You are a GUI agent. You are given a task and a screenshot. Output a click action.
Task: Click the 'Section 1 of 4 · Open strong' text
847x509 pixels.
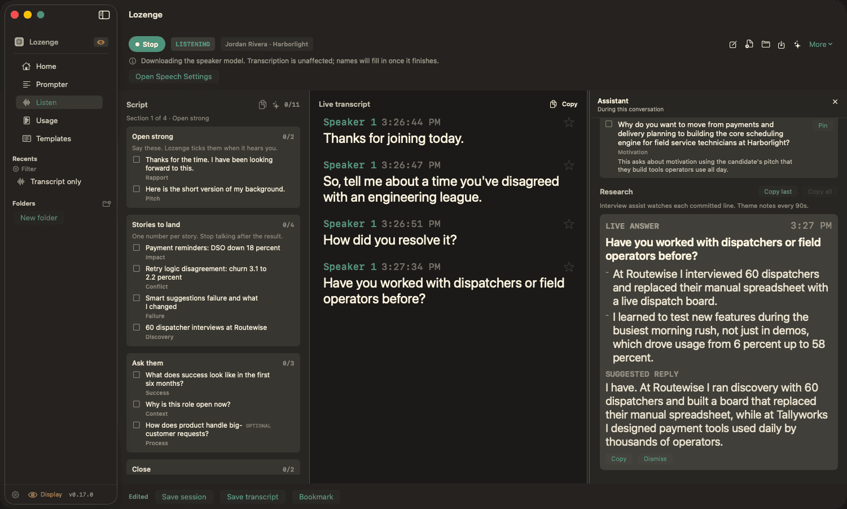pos(168,118)
